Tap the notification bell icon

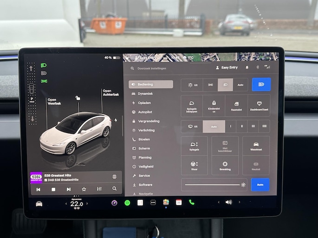pos(247,68)
